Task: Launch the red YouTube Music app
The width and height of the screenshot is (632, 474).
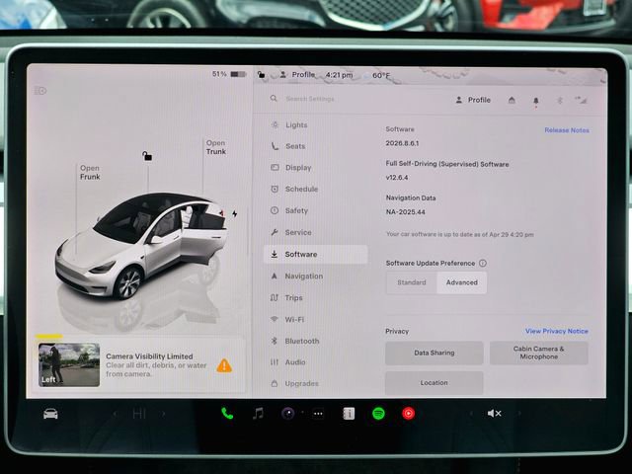Action: pos(408,414)
